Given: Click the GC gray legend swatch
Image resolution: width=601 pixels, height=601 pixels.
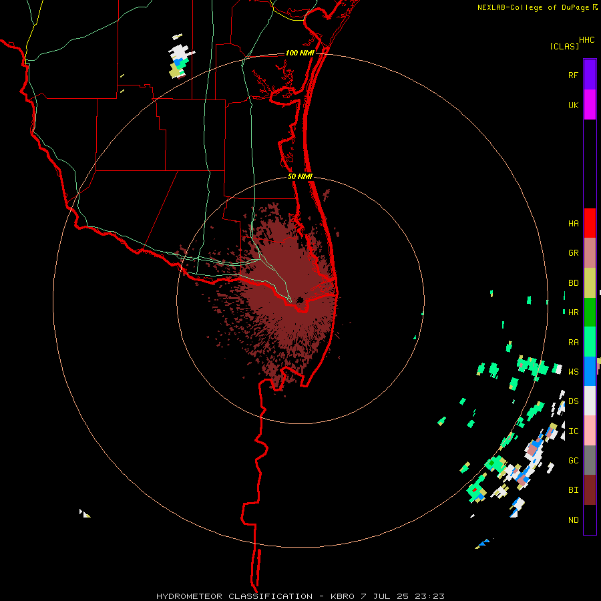Looking at the screenshot, I should point(590,460).
